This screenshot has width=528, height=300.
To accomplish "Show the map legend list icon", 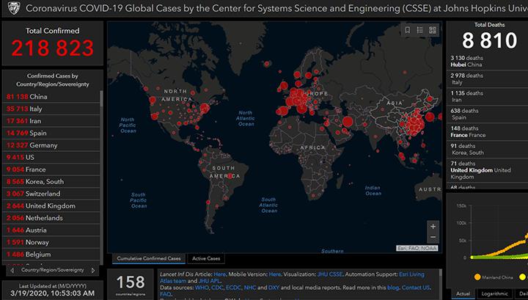I will click(420, 30).
